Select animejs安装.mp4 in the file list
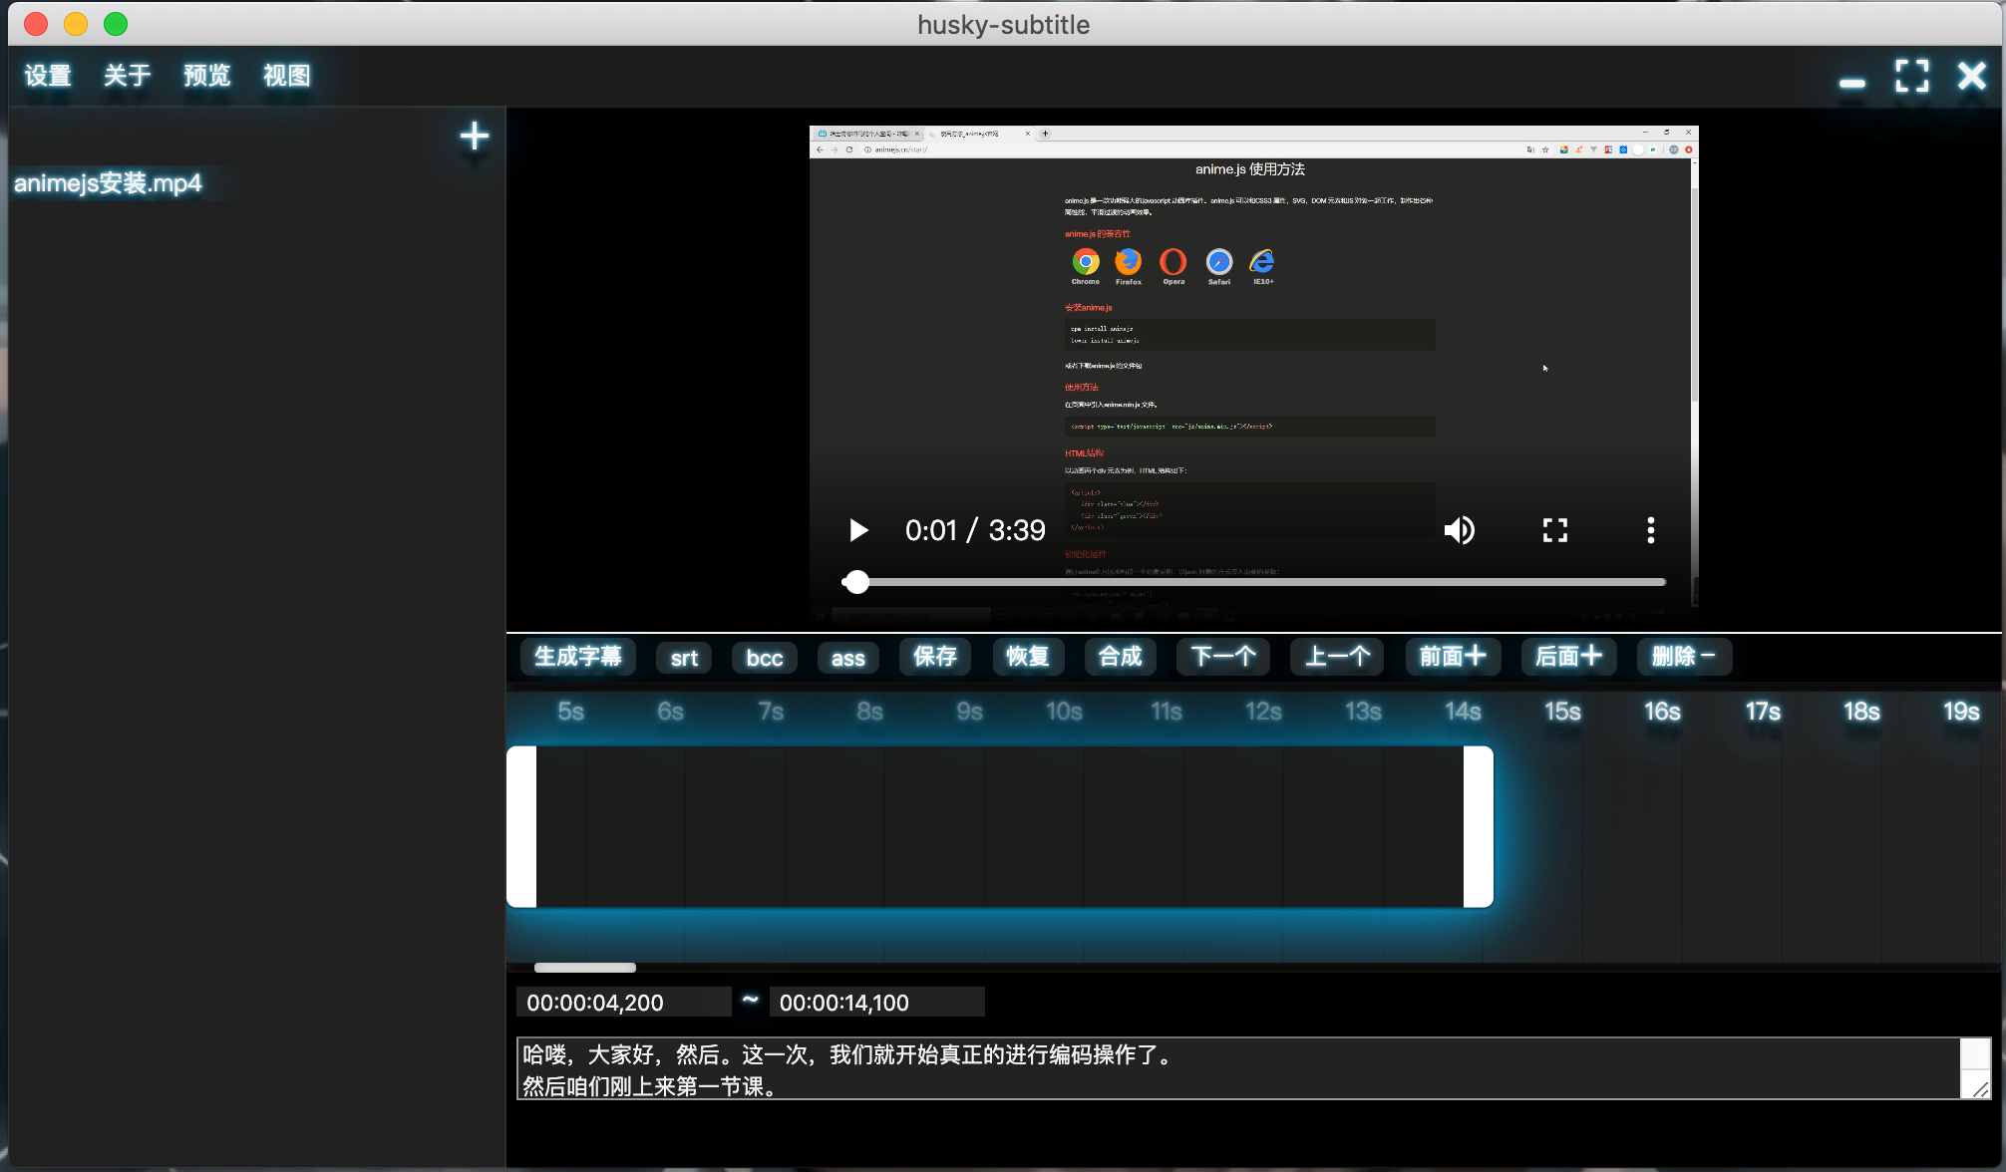Viewport: 2006px width, 1172px height. [x=108, y=183]
